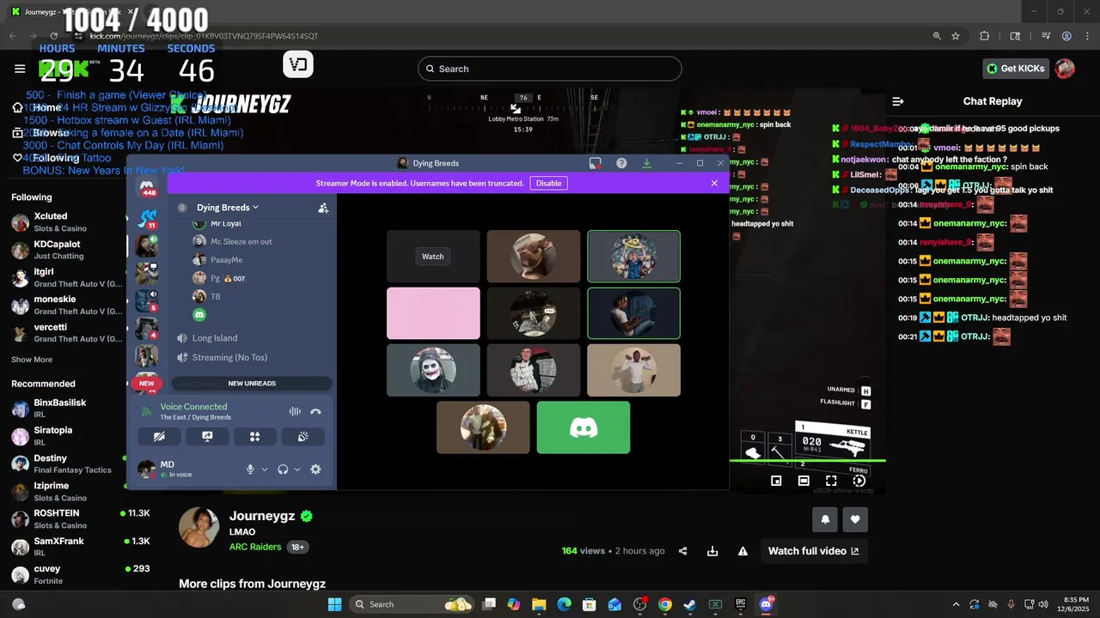
Task: Open the Kick user profile avatar
Action: pos(1065,69)
